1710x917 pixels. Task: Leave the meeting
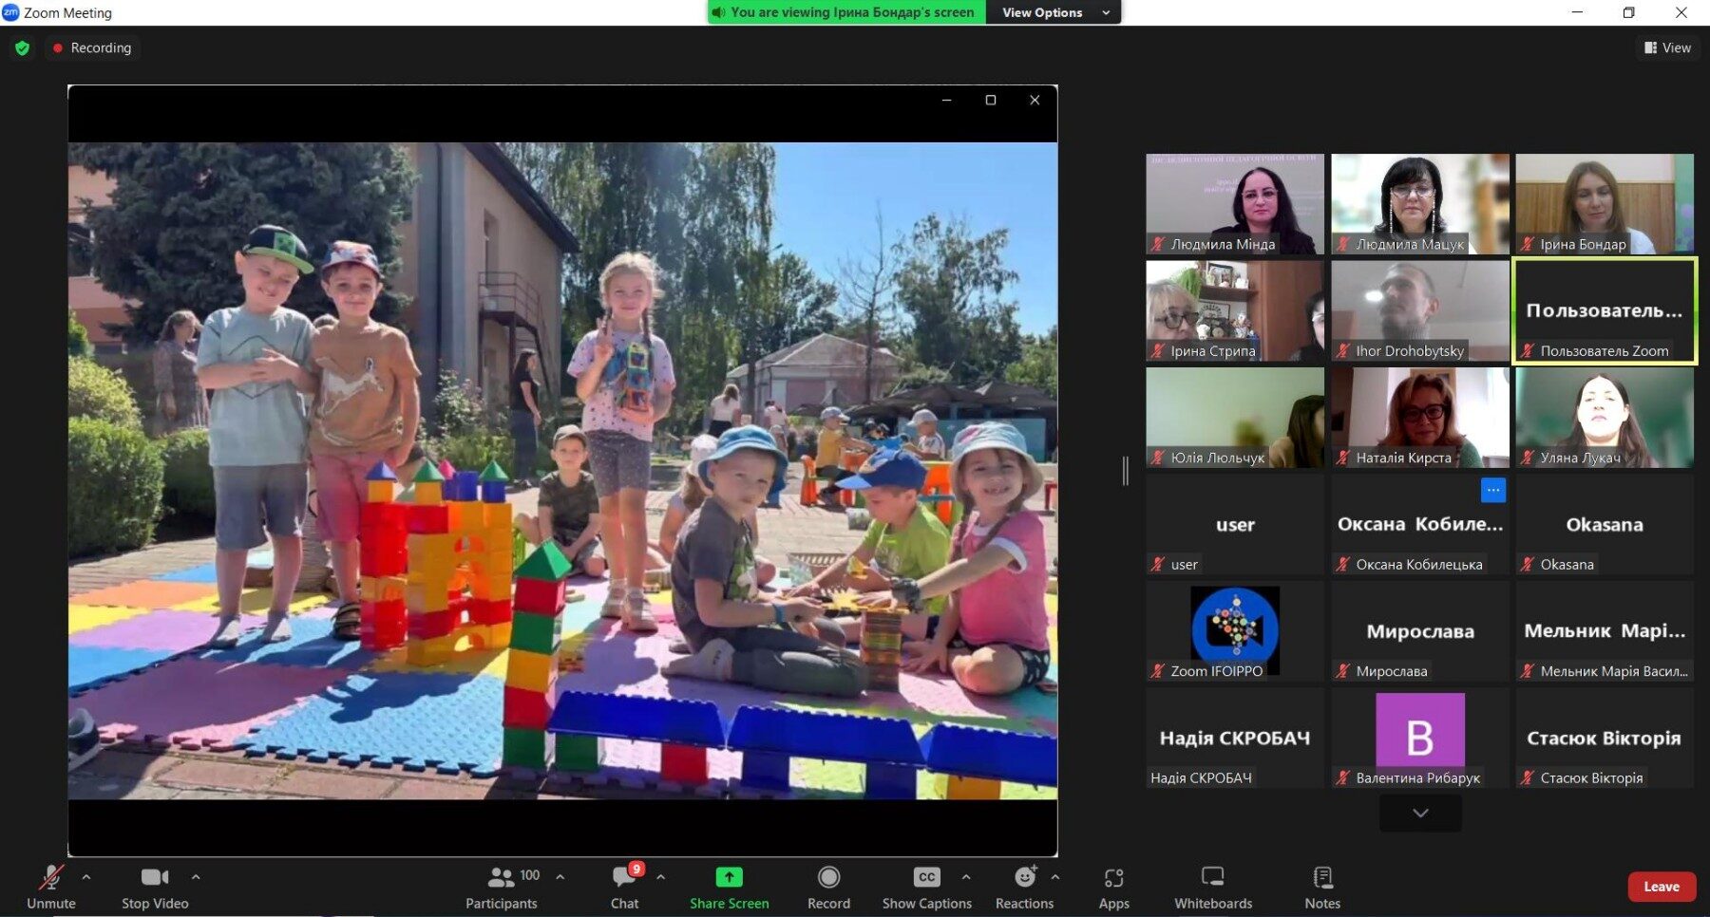pyautogui.click(x=1661, y=887)
